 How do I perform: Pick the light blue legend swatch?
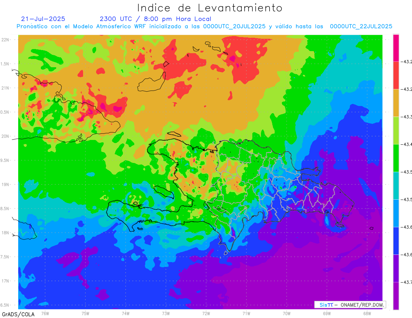[x=396, y=213]
